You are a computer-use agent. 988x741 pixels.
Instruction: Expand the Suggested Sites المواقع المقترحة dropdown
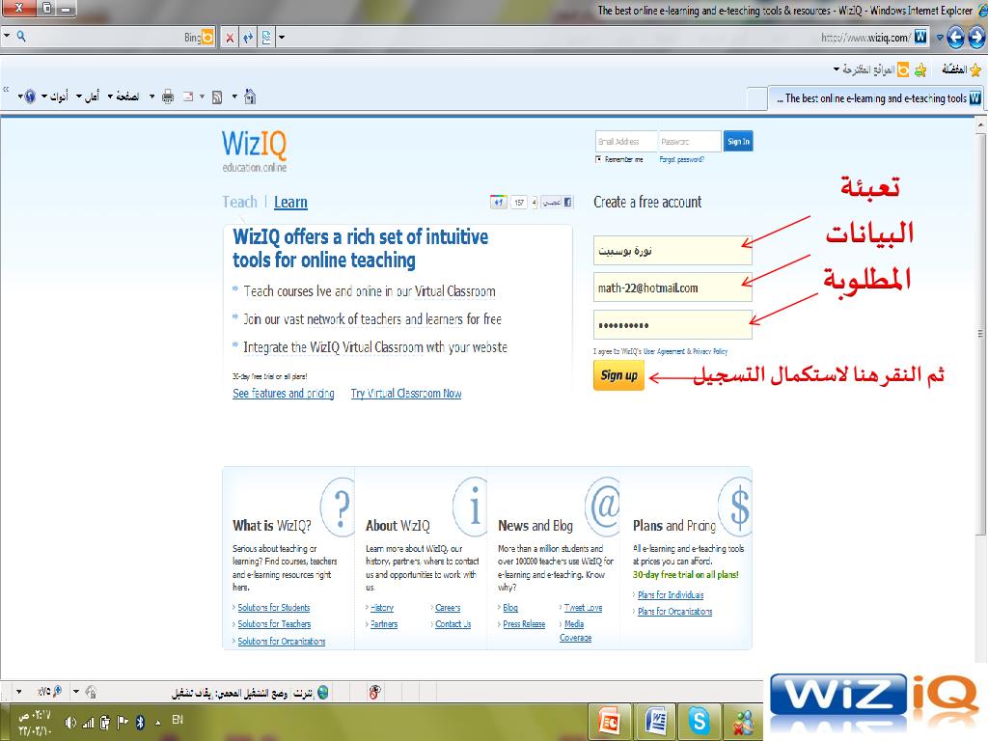tap(837, 69)
